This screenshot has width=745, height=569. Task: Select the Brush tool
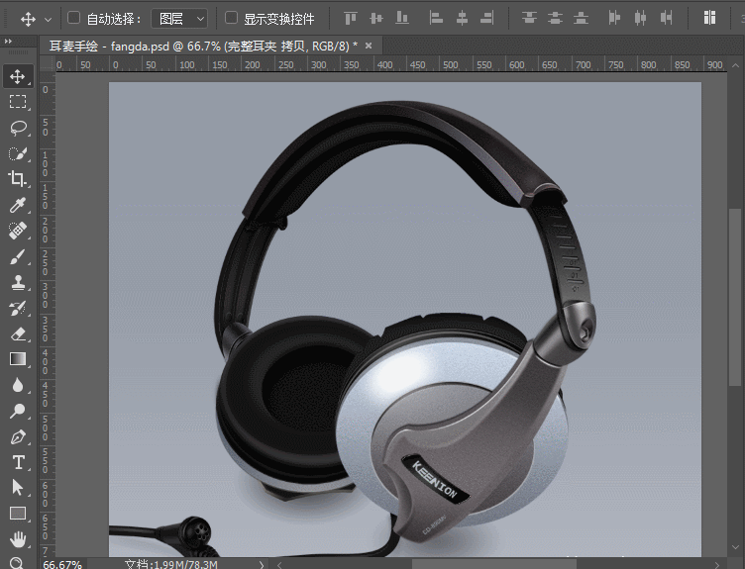pos(18,256)
